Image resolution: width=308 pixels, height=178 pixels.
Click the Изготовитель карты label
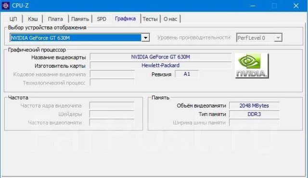tap(60, 66)
